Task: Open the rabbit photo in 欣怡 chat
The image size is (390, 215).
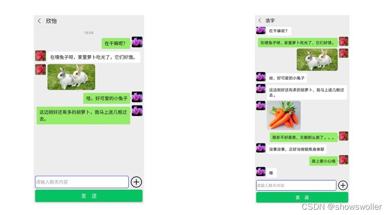Action: point(71,77)
